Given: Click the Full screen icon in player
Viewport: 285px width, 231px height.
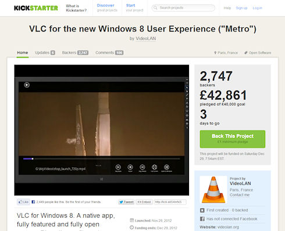Looking at the screenshot, I should coord(154,167).
